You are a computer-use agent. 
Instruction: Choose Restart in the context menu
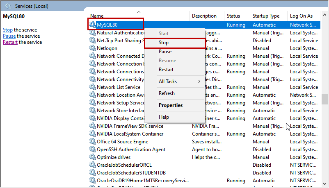[x=166, y=70]
